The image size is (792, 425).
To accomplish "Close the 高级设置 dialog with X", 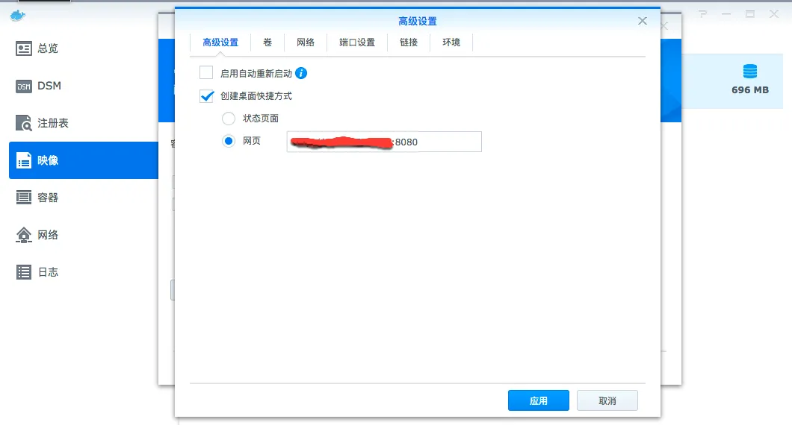I will [x=643, y=21].
